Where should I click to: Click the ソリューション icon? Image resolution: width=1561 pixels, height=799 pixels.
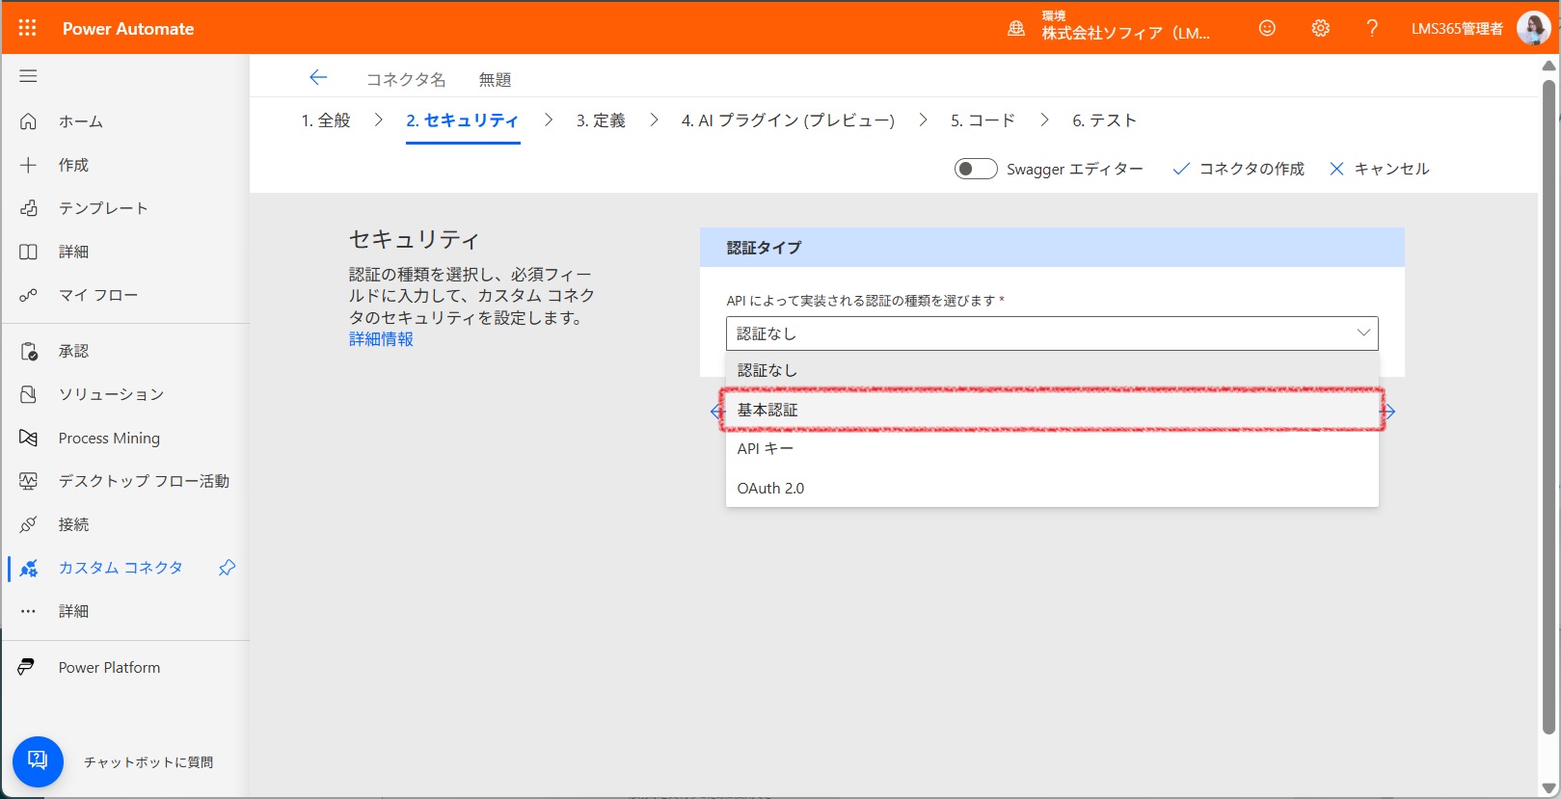(28, 394)
